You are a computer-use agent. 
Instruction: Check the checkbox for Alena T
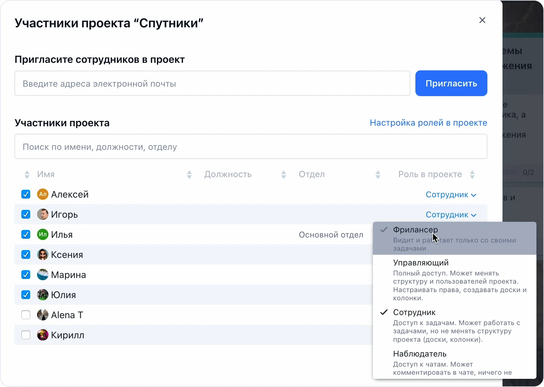click(26, 315)
